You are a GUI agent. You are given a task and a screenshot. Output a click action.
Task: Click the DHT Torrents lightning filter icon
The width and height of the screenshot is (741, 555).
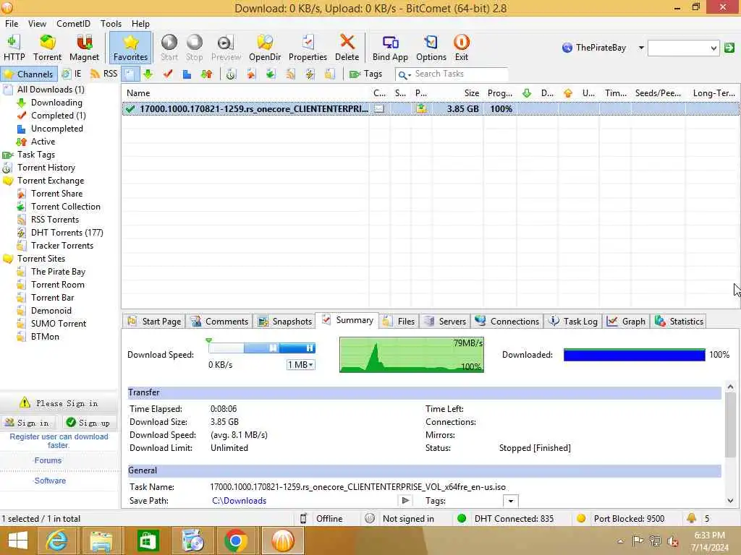(310, 74)
